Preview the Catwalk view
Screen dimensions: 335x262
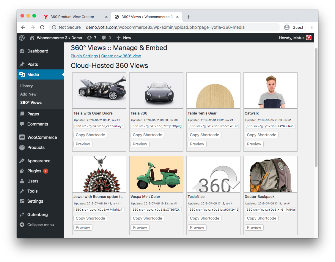pyautogui.click(x=254, y=144)
